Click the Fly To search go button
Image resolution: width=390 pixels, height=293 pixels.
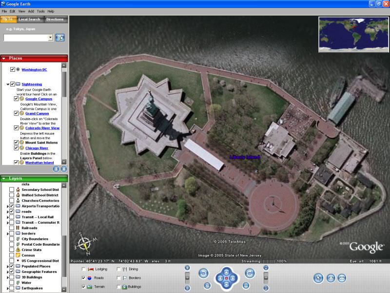coord(60,38)
